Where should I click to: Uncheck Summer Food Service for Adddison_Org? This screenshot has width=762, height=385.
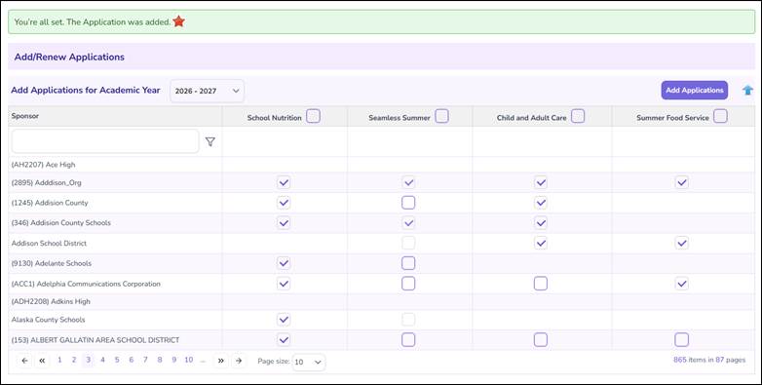(682, 182)
